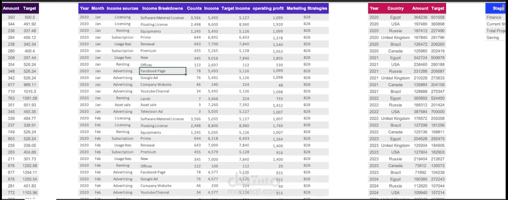
Task: Click the 1091.09 target cell
Action: (30, 98)
